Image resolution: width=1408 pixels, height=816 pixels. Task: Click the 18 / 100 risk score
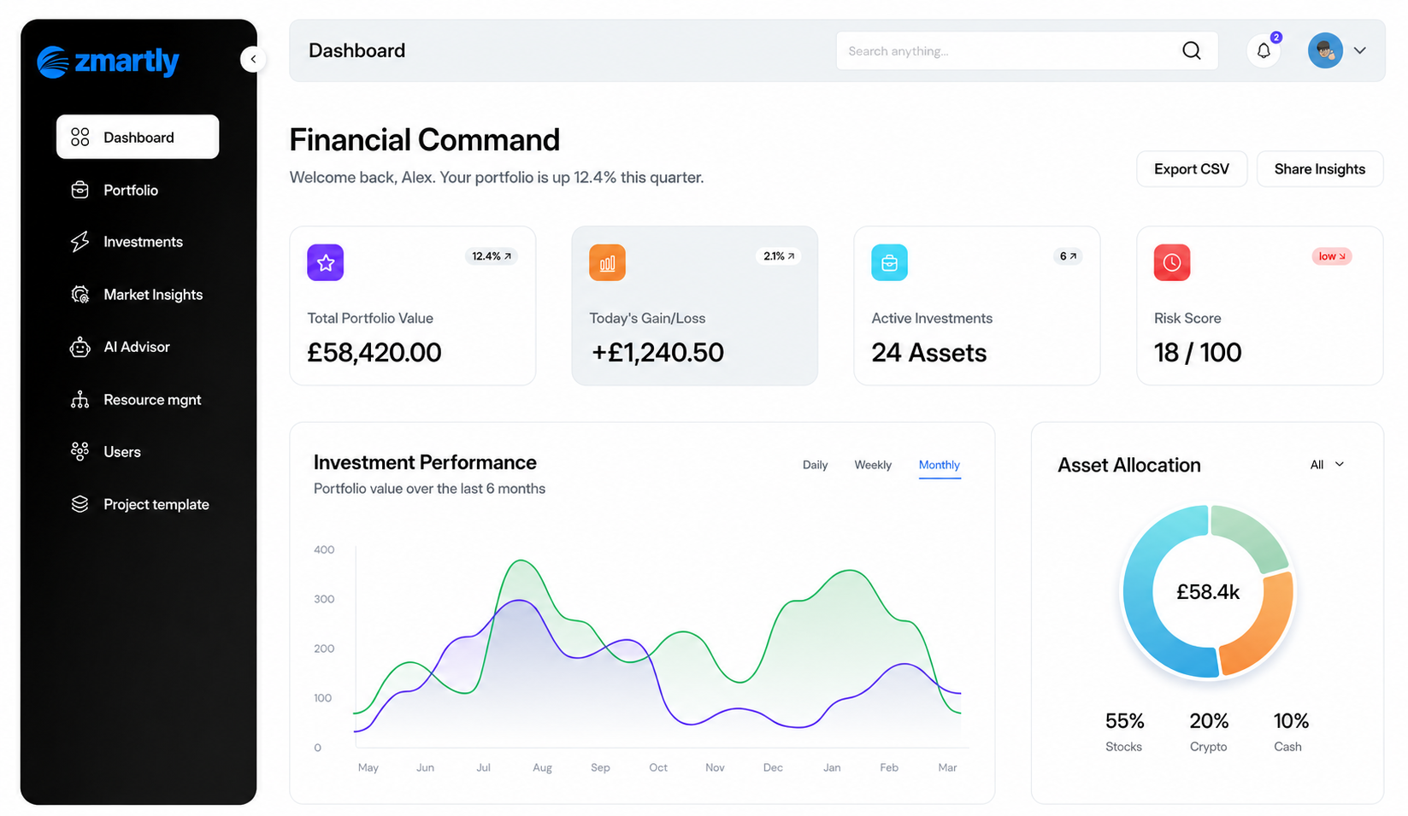pyautogui.click(x=1198, y=352)
